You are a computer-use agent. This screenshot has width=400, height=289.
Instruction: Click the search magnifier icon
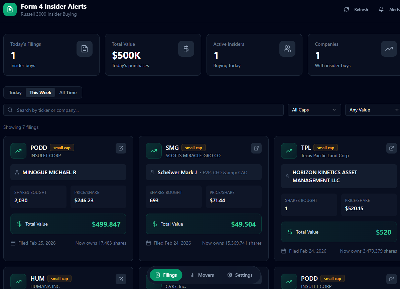tap(10, 110)
